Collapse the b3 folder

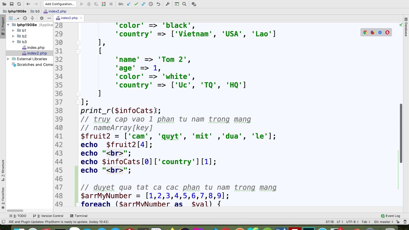[13, 42]
